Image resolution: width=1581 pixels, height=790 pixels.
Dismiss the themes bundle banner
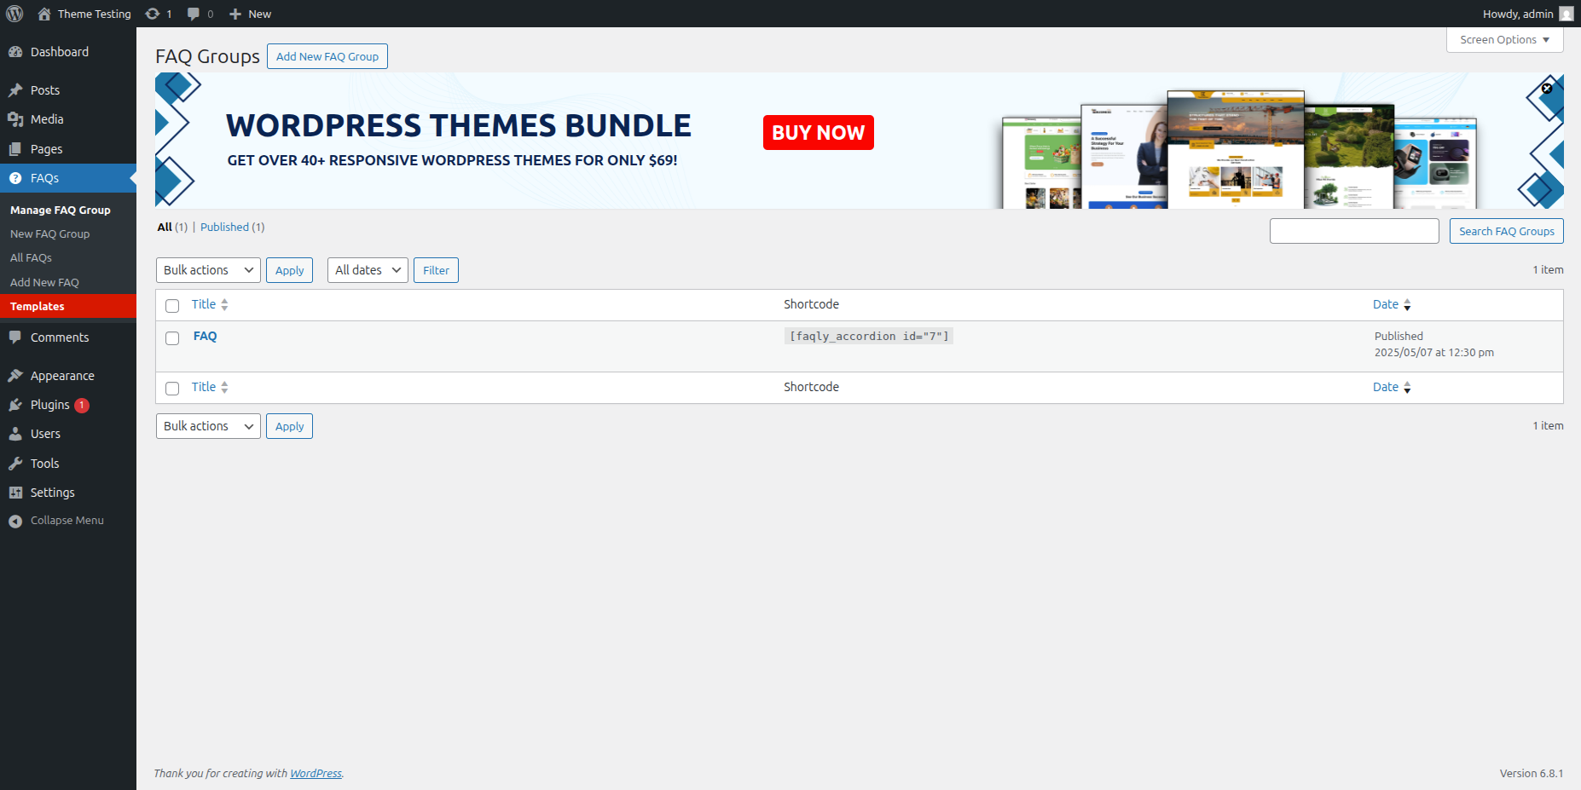[x=1547, y=88]
